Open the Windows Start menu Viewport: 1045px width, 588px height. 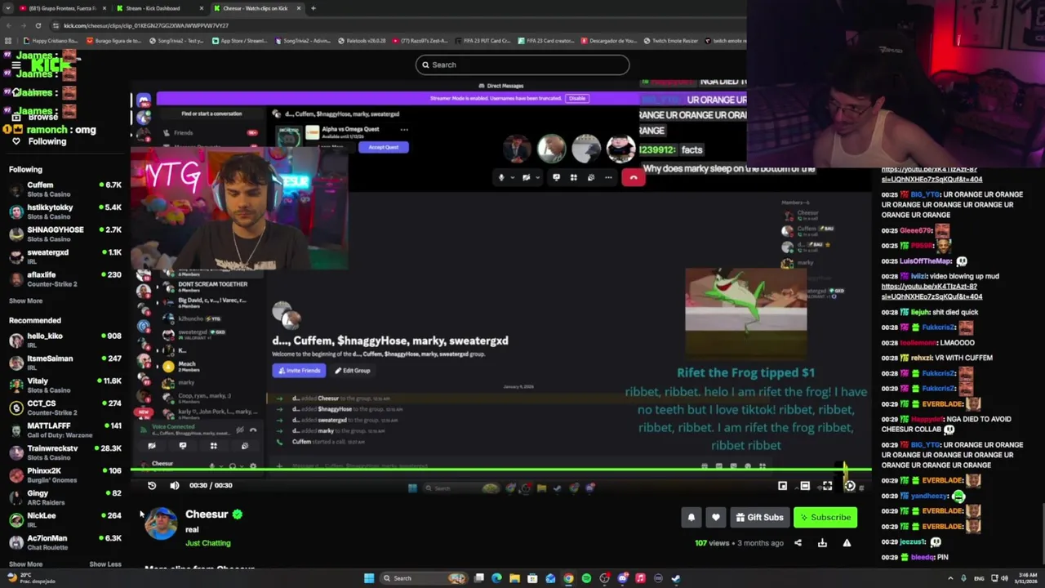pos(369,578)
